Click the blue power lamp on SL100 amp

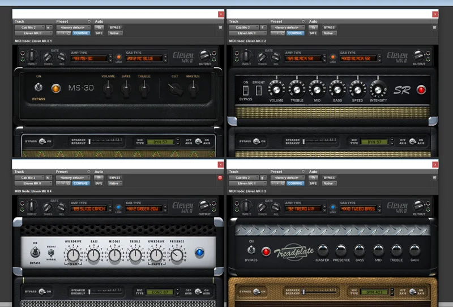click(199, 253)
